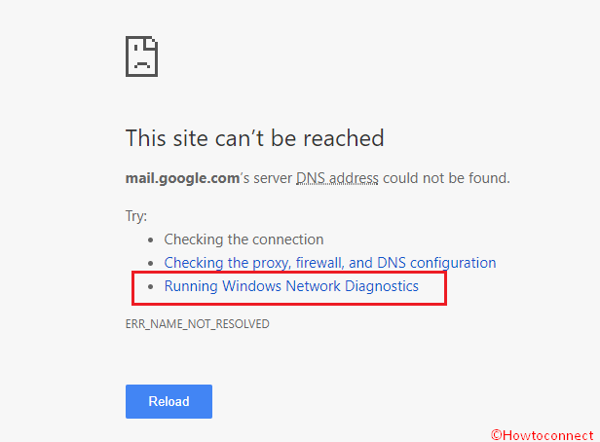Launch Running Windows Network Diagnostics link
The image size is (600, 442).
[291, 286]
